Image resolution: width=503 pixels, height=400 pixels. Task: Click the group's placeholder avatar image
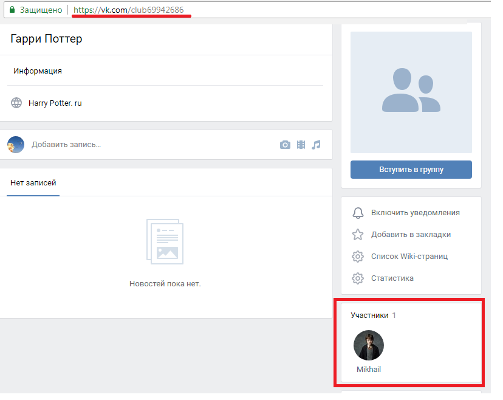point(411,92)
